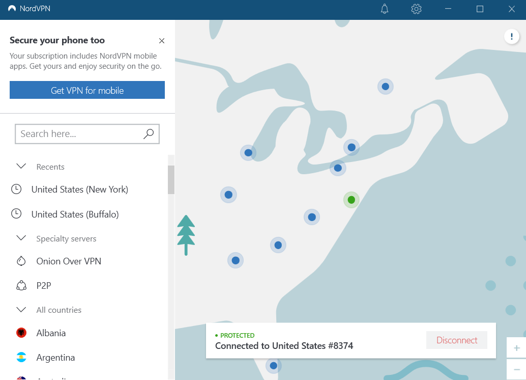Open the exclamation info button on map
The height and width of the screenshot is (380, 526).
[x=512, y=36]
